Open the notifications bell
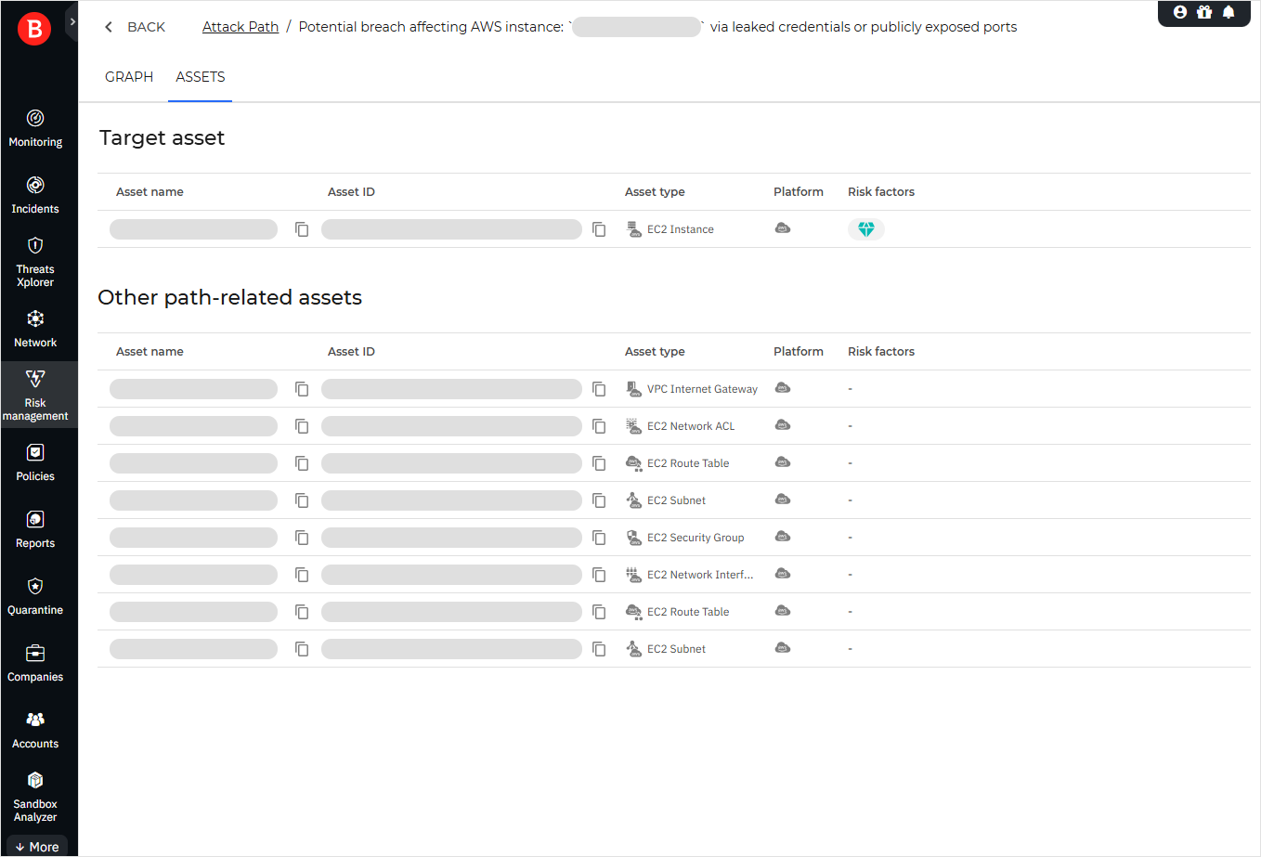This screenshot has height=857, width=1261. tap(1228, 12)
